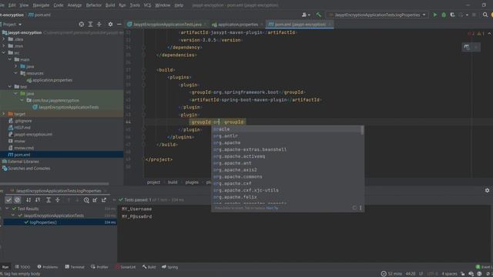Viewport: 493px width, 277px height.
Task: Run the JasyptEncryptionApplicationTests configuration with green play icon
Action: tap(434, 15)
